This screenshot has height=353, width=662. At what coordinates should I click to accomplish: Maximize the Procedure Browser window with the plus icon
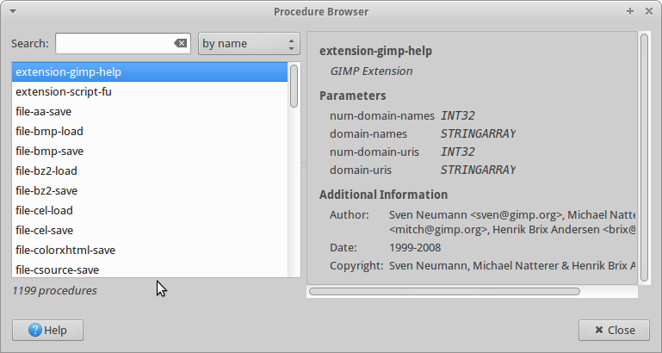point(630,11)
